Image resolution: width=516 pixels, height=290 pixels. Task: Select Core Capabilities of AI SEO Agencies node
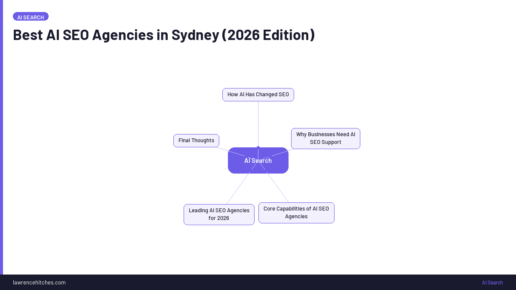(296, 213)
